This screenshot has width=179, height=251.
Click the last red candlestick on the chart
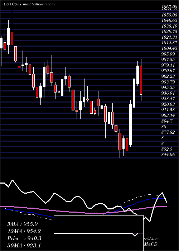tap(141, 80)
